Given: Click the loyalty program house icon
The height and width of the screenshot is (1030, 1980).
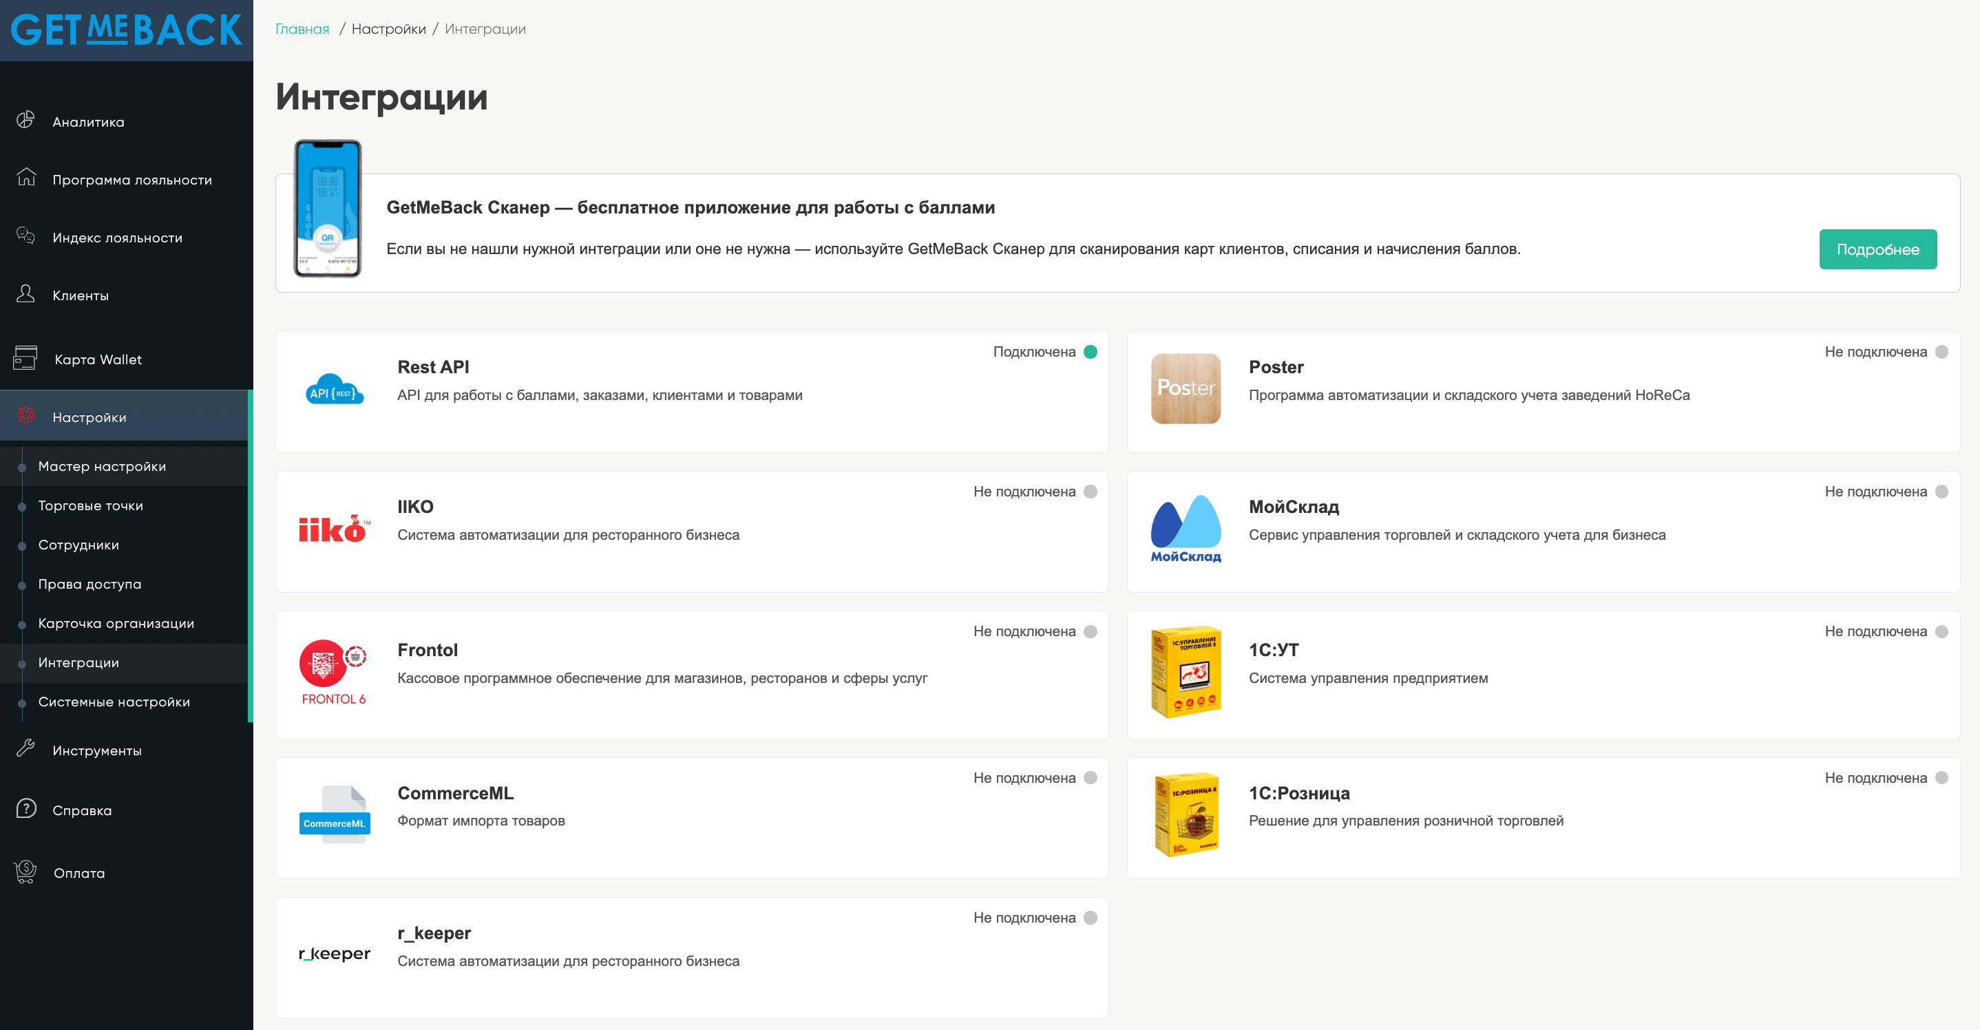Looking at the screenshot, I should pos(26,178).
